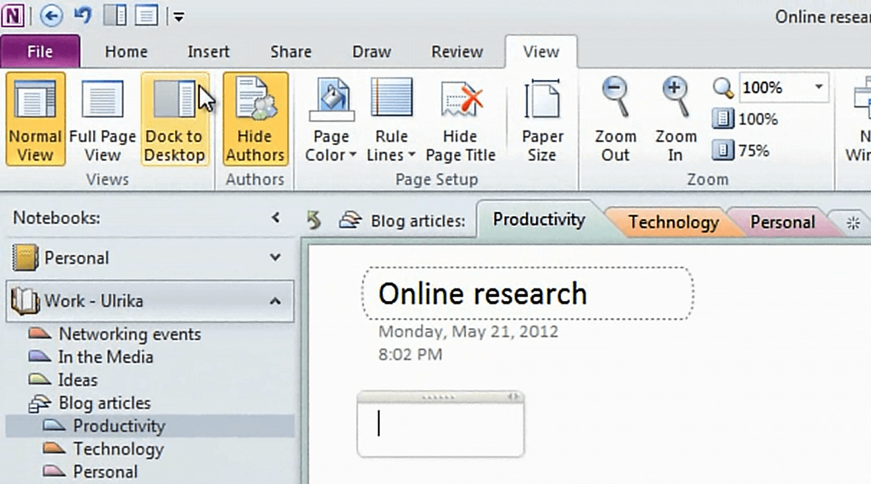Toggle Hide Authors off
The image size is (871, 484).
[254, 116]
